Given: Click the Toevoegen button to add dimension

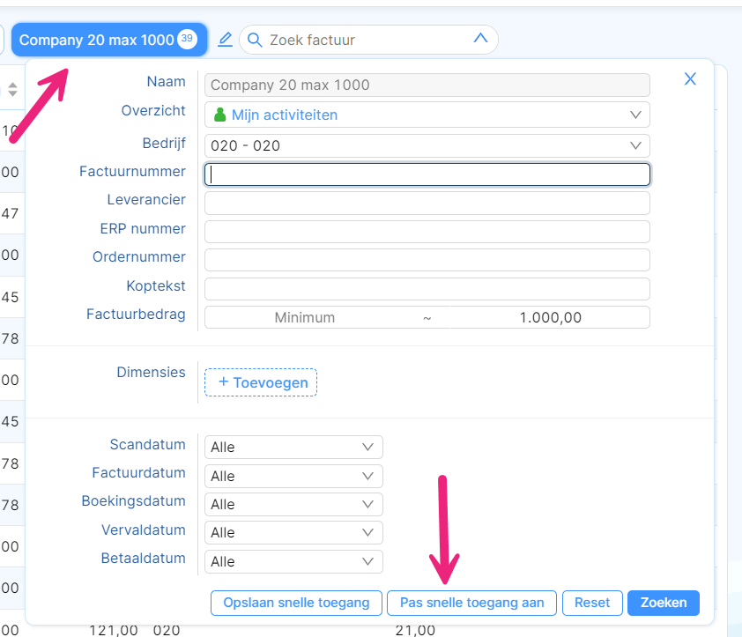Looking at the screenshot, I should (261, 382).
